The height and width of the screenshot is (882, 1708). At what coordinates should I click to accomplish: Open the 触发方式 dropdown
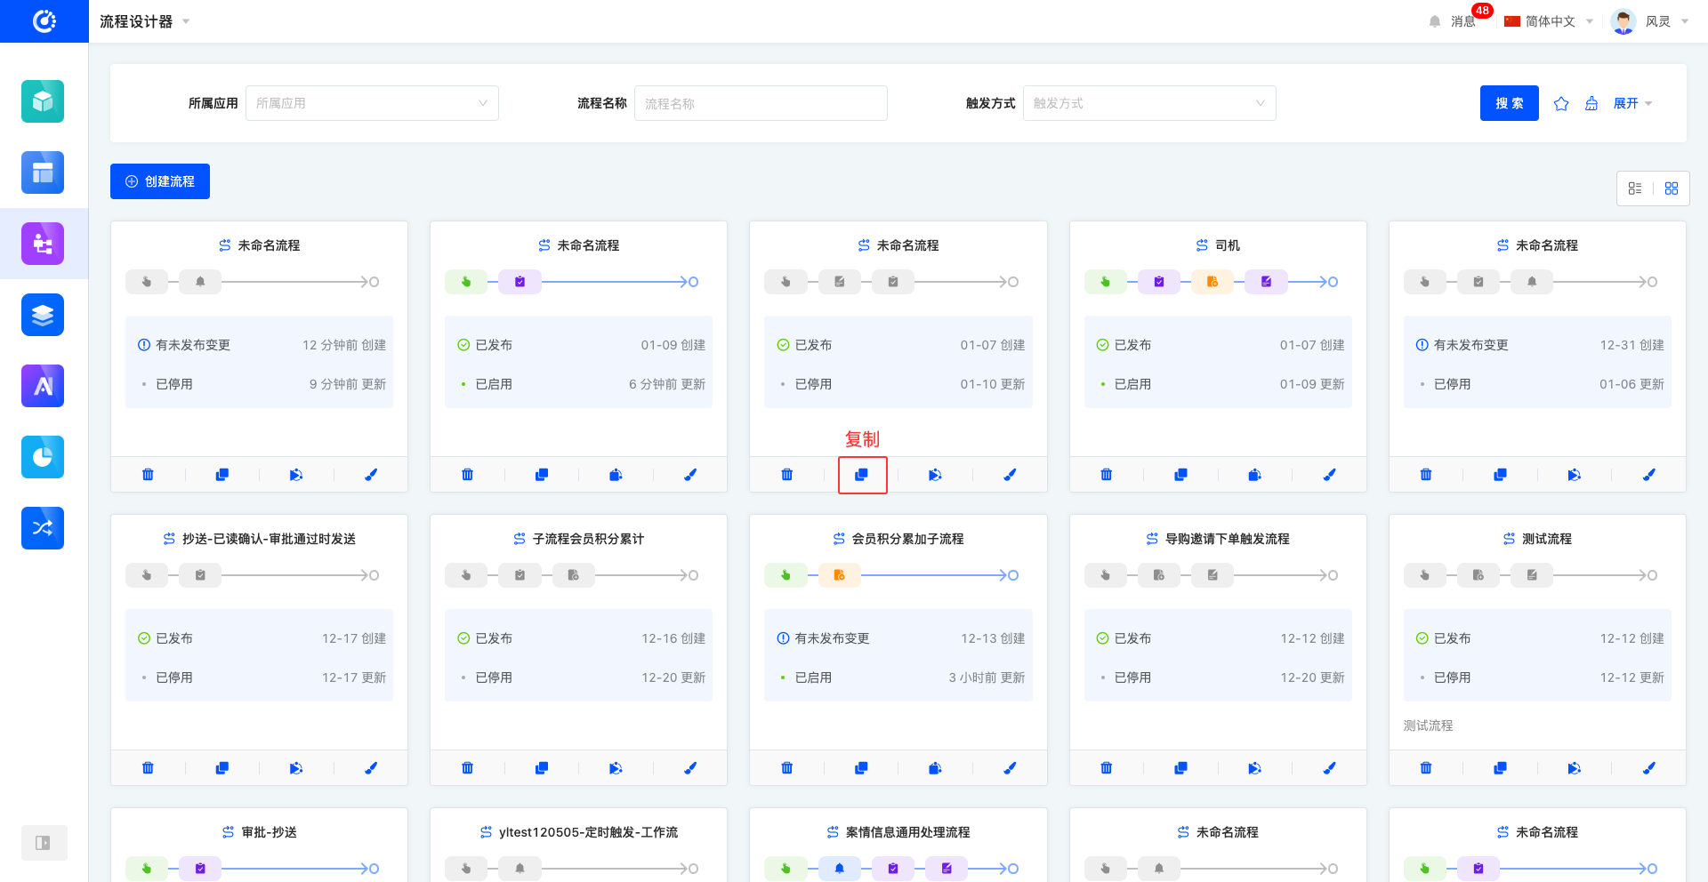point(1148,103)
